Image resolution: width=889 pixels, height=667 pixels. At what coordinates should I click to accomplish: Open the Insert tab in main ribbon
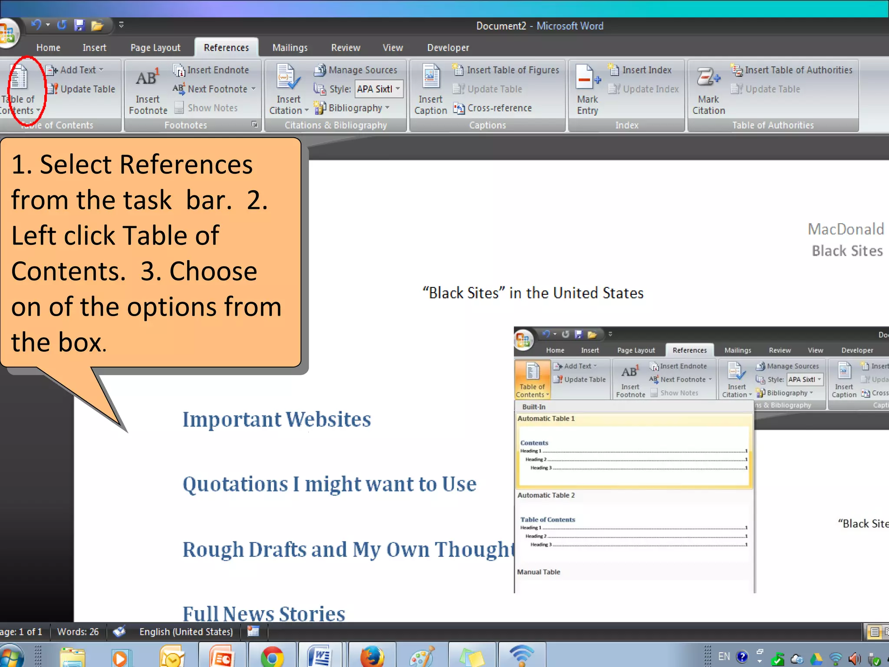coord(94,48)
